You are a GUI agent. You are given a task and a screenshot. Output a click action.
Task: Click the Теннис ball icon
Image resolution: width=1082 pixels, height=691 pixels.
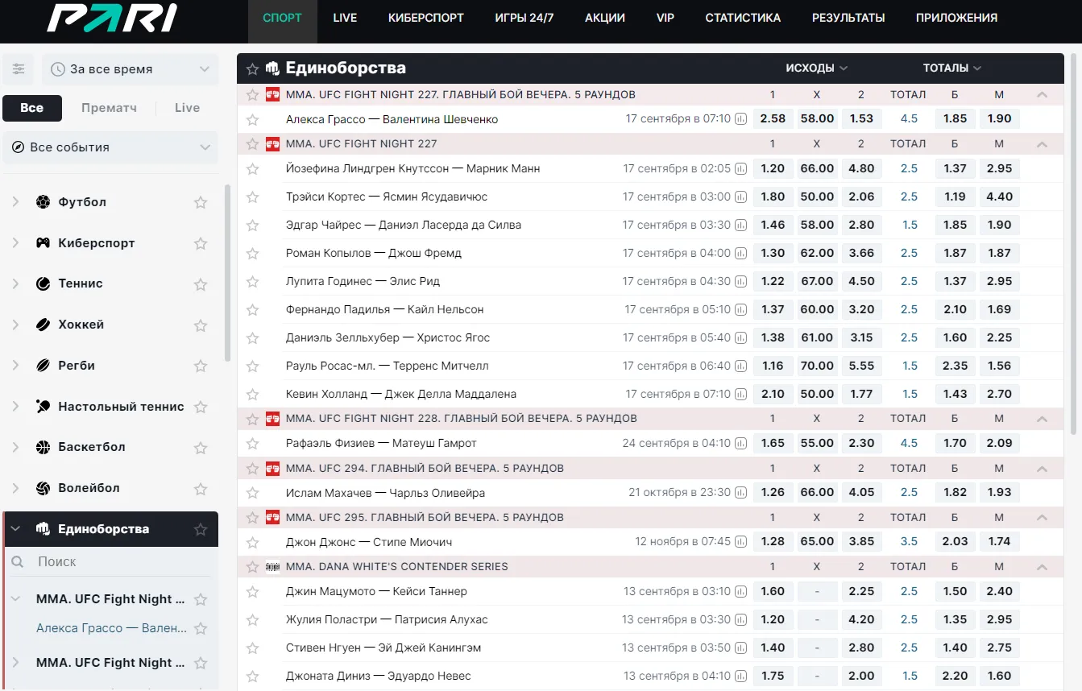[x=44, y=283]
